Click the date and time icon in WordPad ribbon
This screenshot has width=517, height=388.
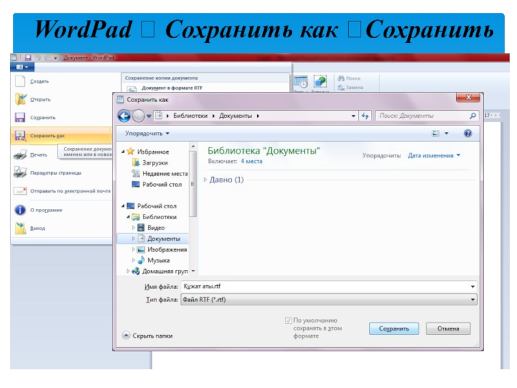(x=301, y=81)
